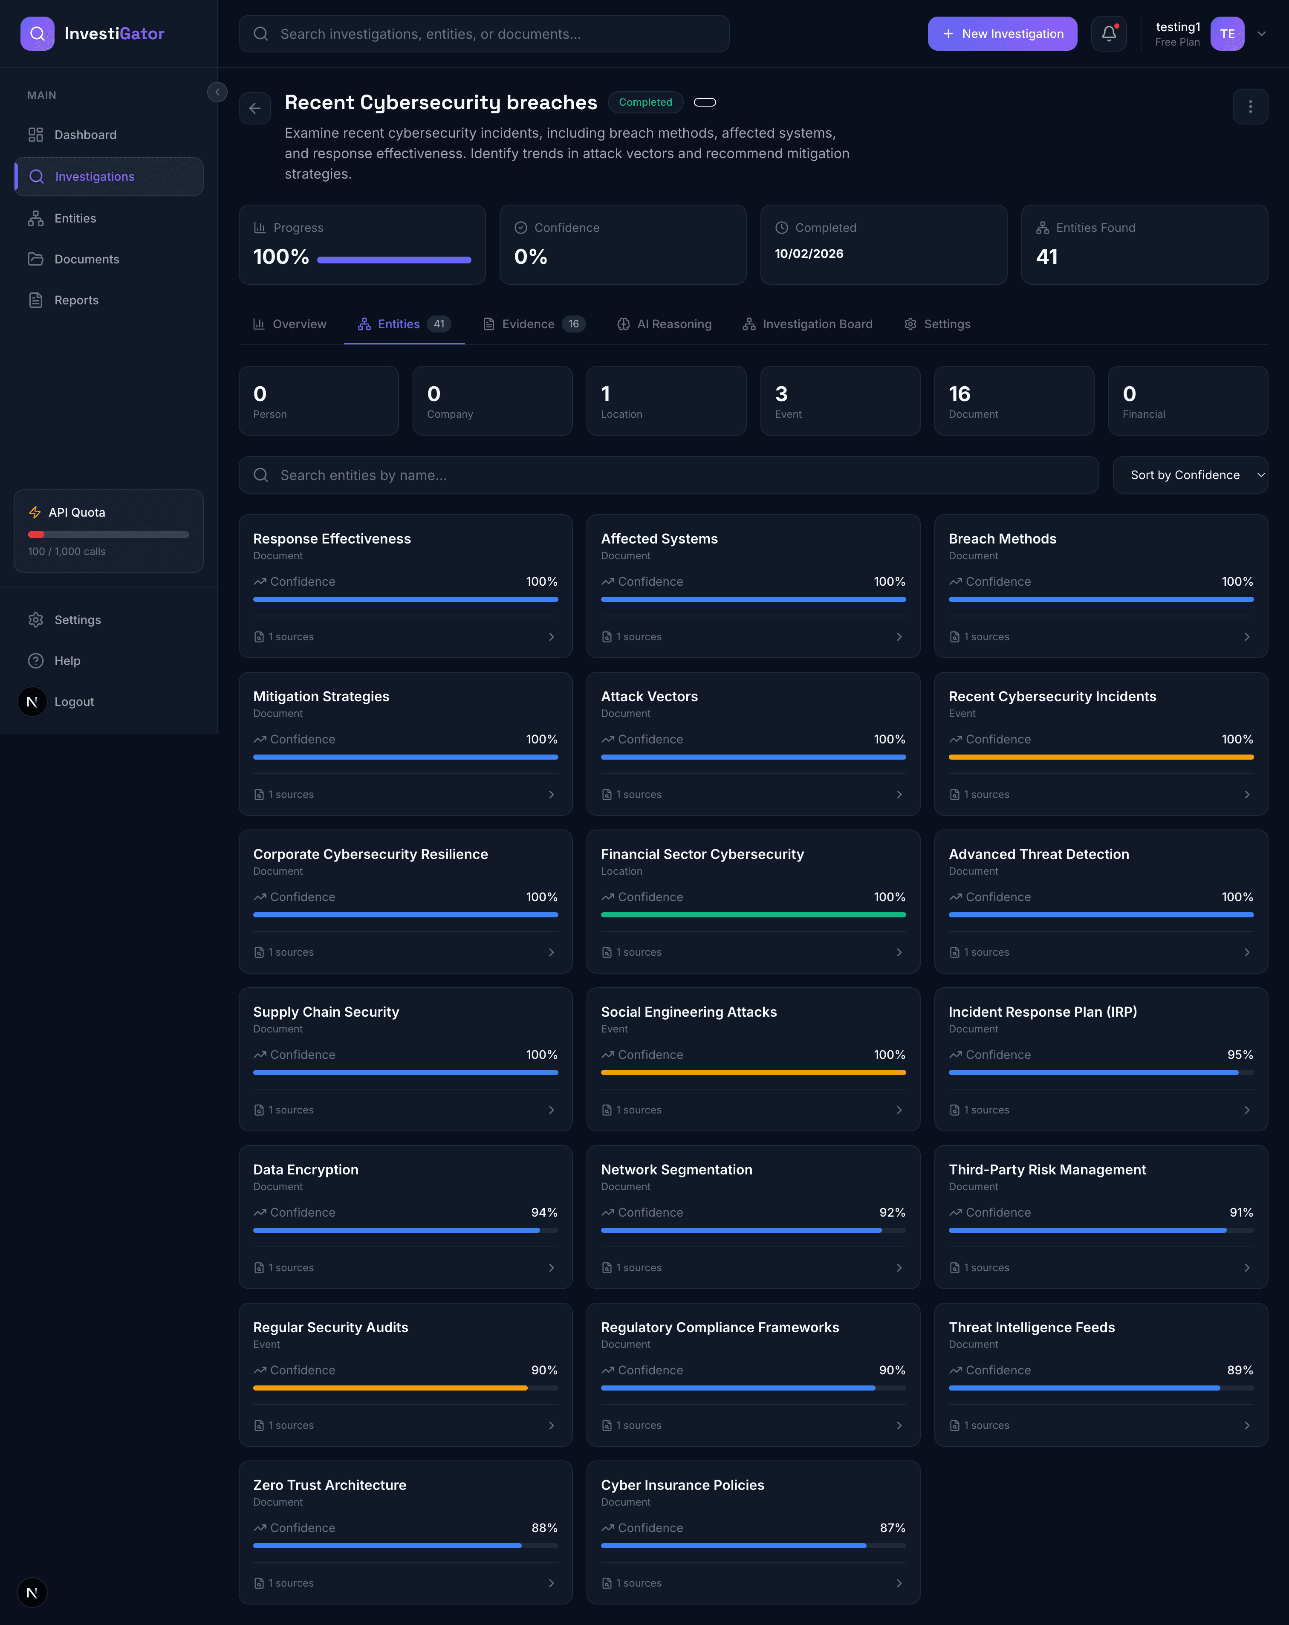Click the Help question mark item
1289x1625 pixels.
coord(67,661)
